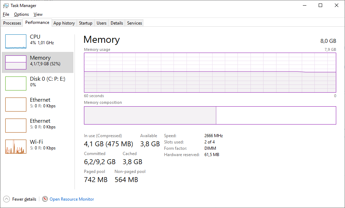Open the Services tab
Viewport: 345px width, 208px height.
click(x=135, y=23)
